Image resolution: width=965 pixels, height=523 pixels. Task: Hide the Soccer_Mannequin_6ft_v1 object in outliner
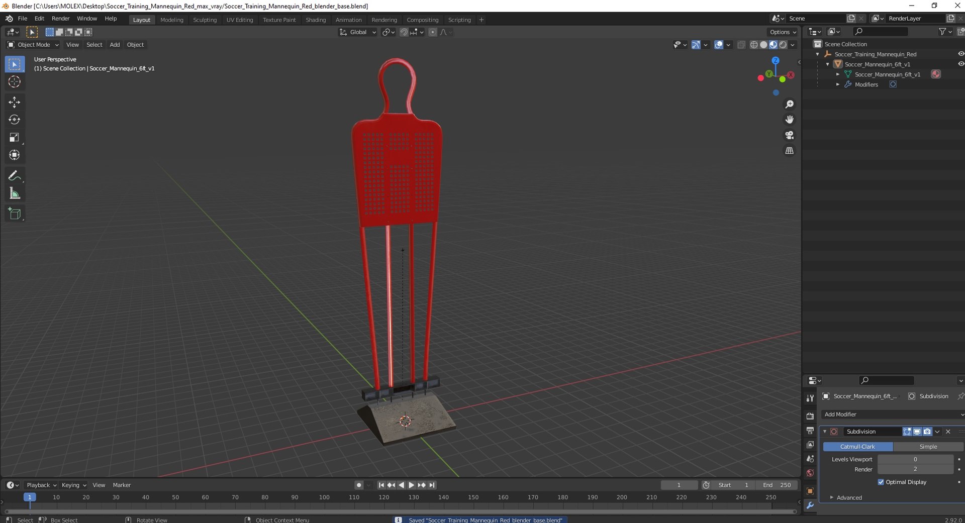960,64
